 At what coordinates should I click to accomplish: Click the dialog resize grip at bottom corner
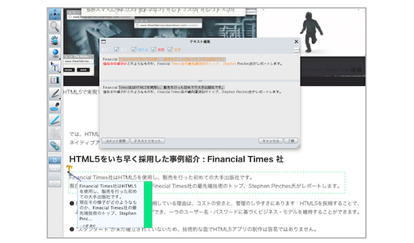[x=298, y=146]
